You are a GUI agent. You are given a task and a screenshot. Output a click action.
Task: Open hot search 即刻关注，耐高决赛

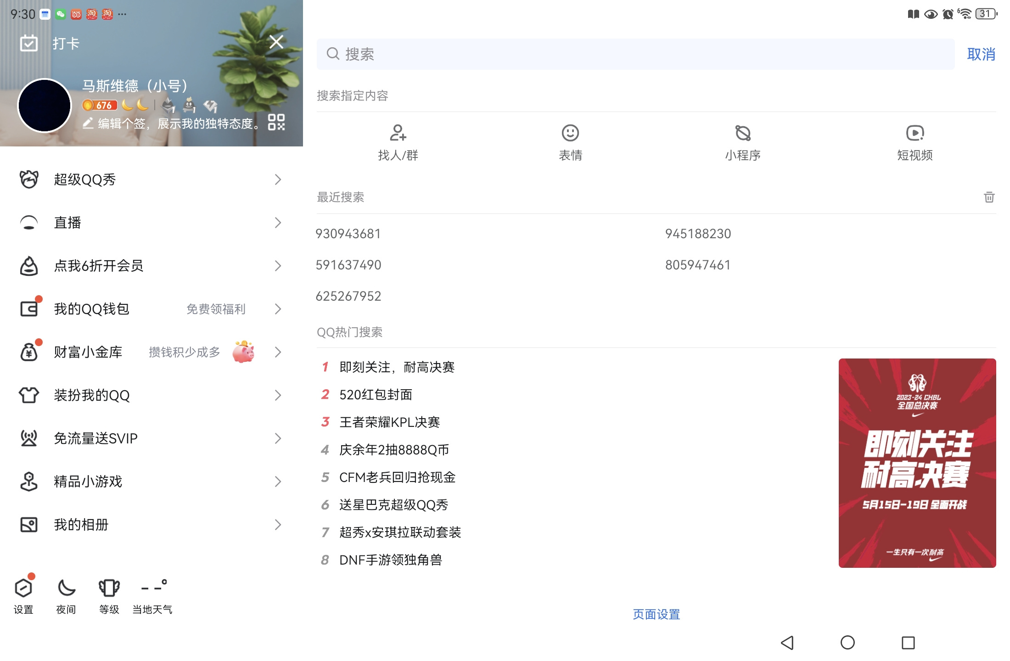pos(397,367)
